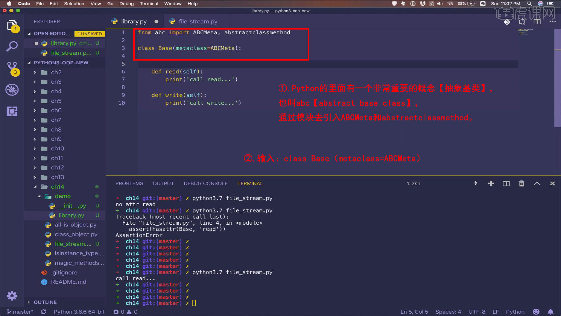Screen dimensions: 561x316
Task: Open the Manage gear menu
Action: pos(12,296)
